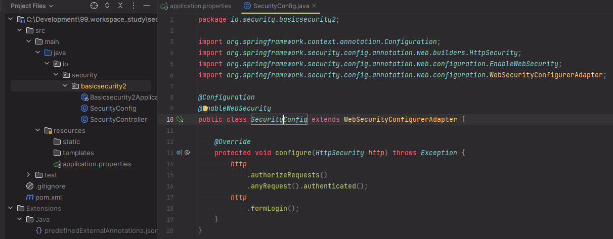Click the Collapse All icon in the project panel
Screen dimensions: 613x239
(x=120, y=6)
